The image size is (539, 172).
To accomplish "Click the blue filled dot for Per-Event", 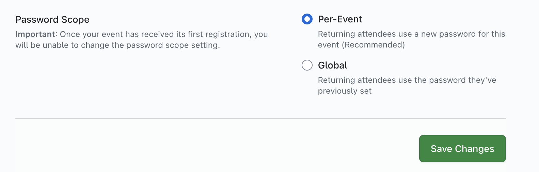I will tap(307, 19).
